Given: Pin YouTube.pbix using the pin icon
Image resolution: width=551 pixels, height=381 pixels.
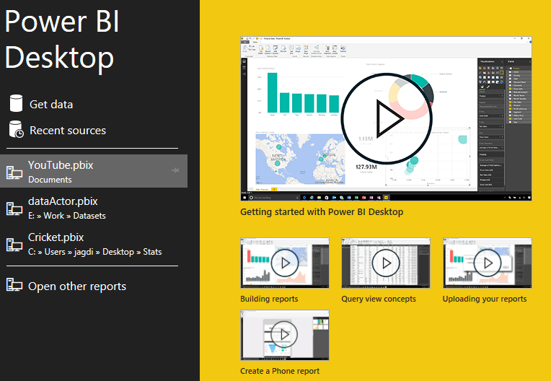Looking at the screenshot, I should pyautogui.click(x=175, y=170).
